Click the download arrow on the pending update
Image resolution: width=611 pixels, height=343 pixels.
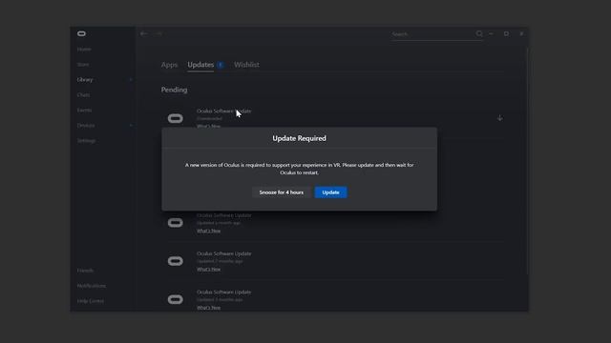click(500, 118)
